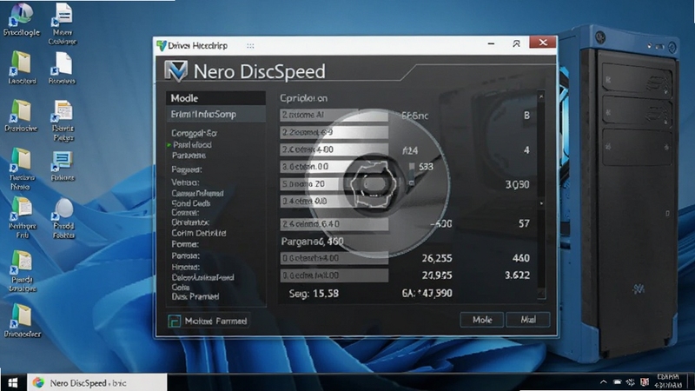Click the Cpridoon section heading

pyautogui.click(x=303, y=98)
